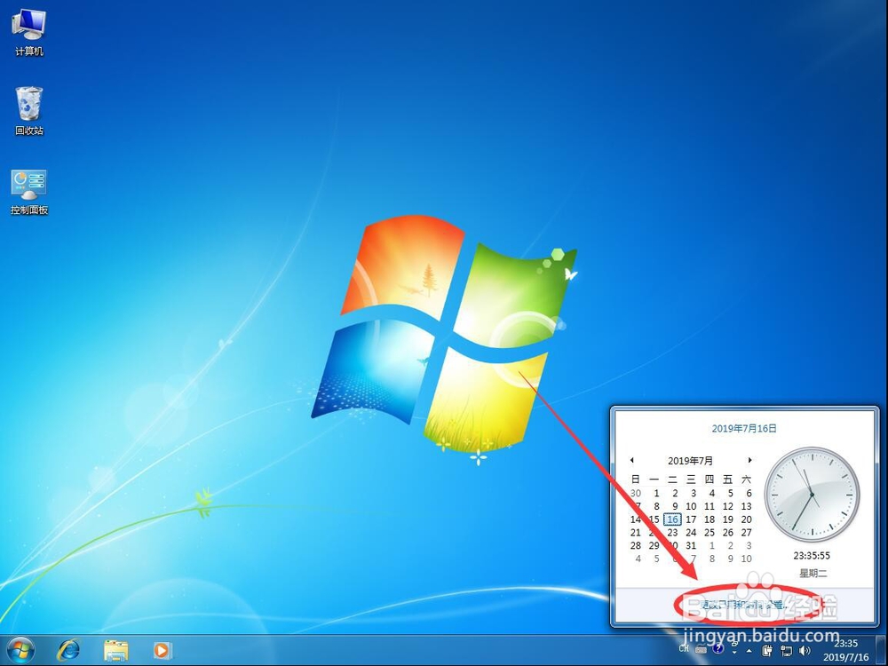888x666 pixels.
Task: Select date 17 in the calendar
Action: pos(691,519)
